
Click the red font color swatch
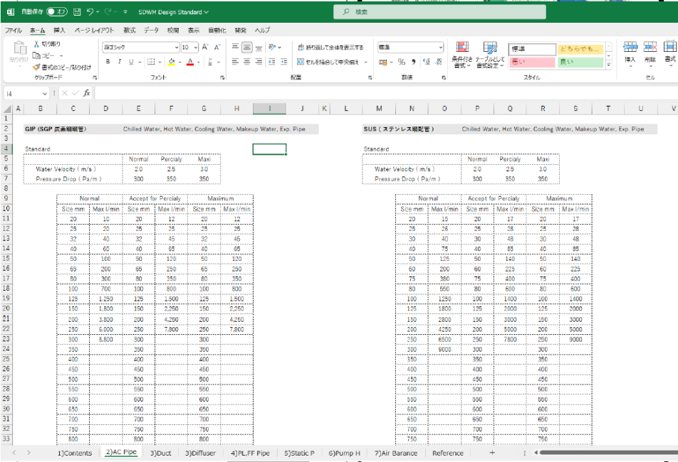coord(191,62)
